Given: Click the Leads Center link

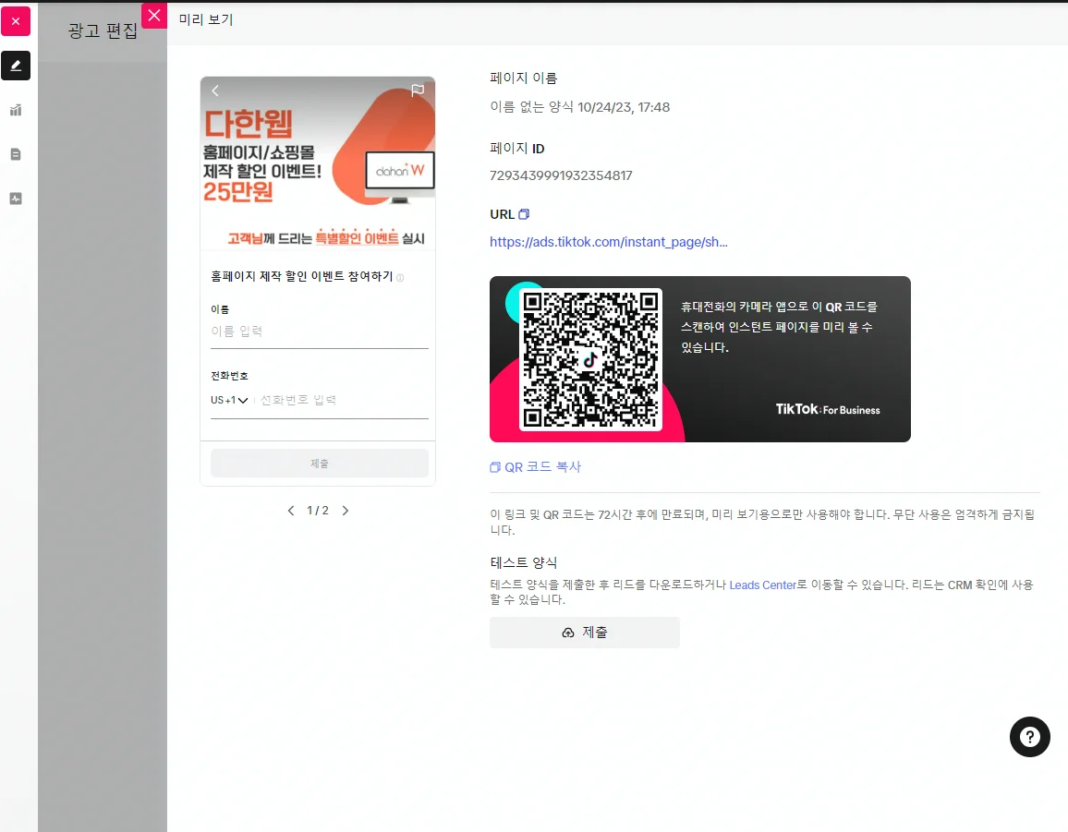Looking at the screenshot, I should 763,585.
